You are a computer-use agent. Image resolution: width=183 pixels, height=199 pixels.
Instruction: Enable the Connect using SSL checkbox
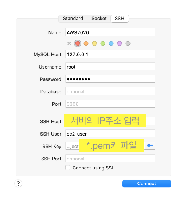click(x=68, y=168)
